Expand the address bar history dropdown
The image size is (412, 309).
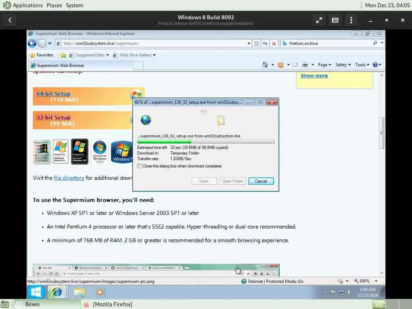[249, 43]
